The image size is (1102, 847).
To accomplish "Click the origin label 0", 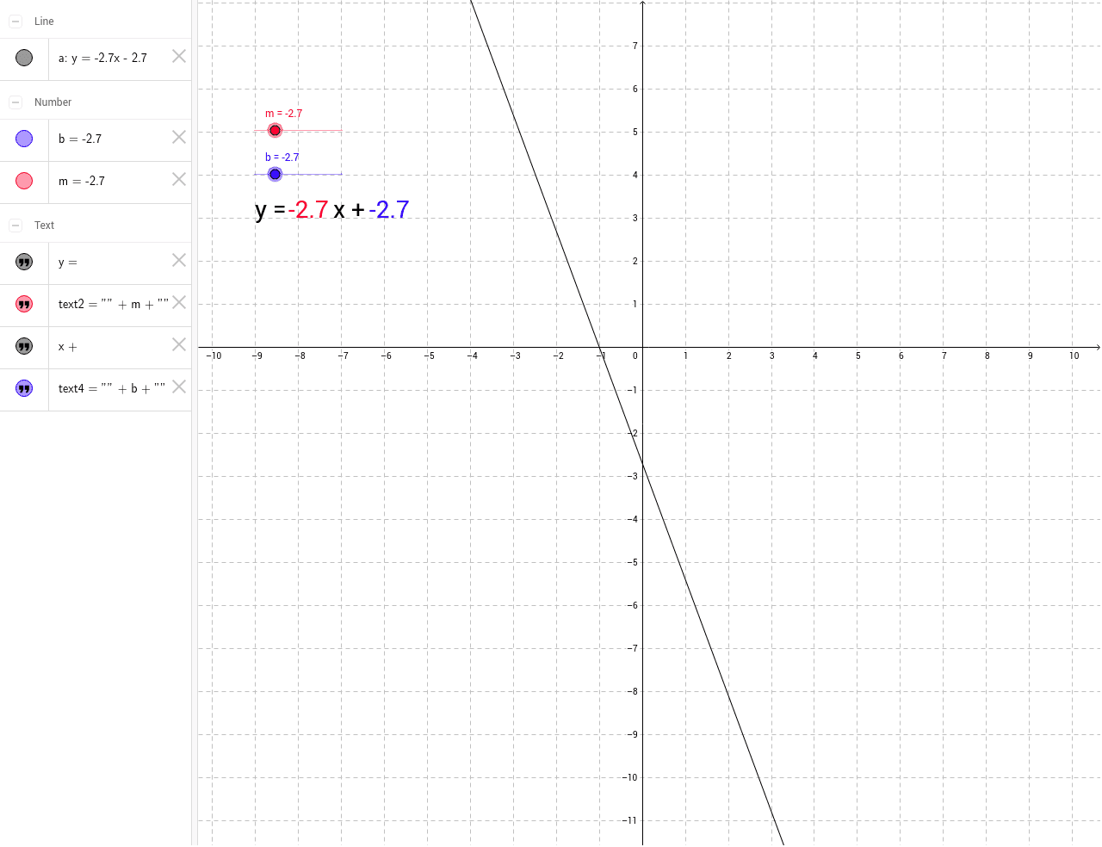I will point(635,355).
